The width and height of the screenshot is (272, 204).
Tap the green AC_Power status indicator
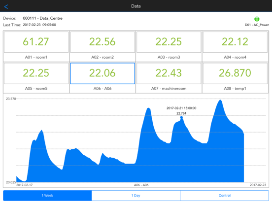tap(257, 19)
